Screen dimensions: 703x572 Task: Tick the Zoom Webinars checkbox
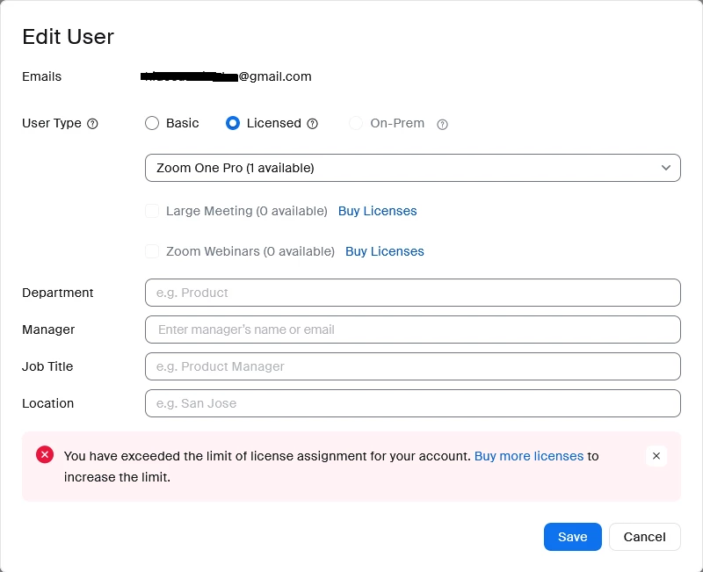tap(152, 251)
